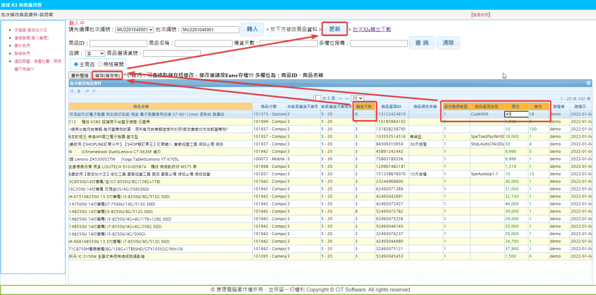
Task: Open the batch number MU2201040001 dropdown
Action: click(x=134, y=29)
